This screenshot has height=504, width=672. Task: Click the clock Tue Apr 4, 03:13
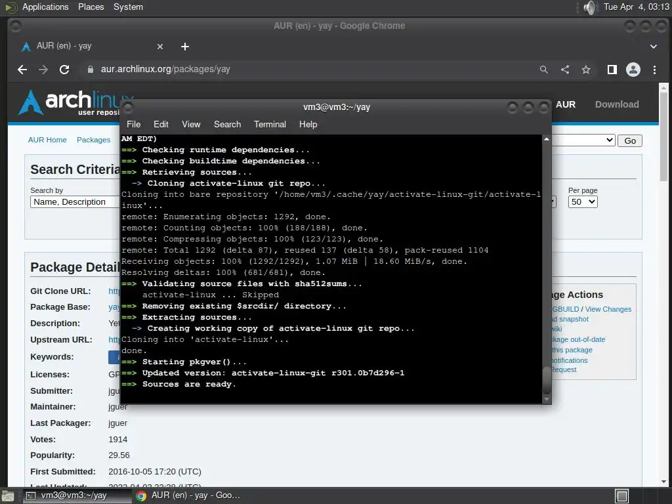tap(636, 7)
